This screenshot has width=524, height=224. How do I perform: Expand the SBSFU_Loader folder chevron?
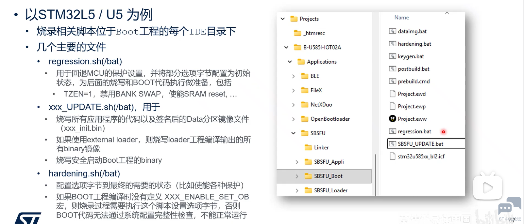(297, 191)
